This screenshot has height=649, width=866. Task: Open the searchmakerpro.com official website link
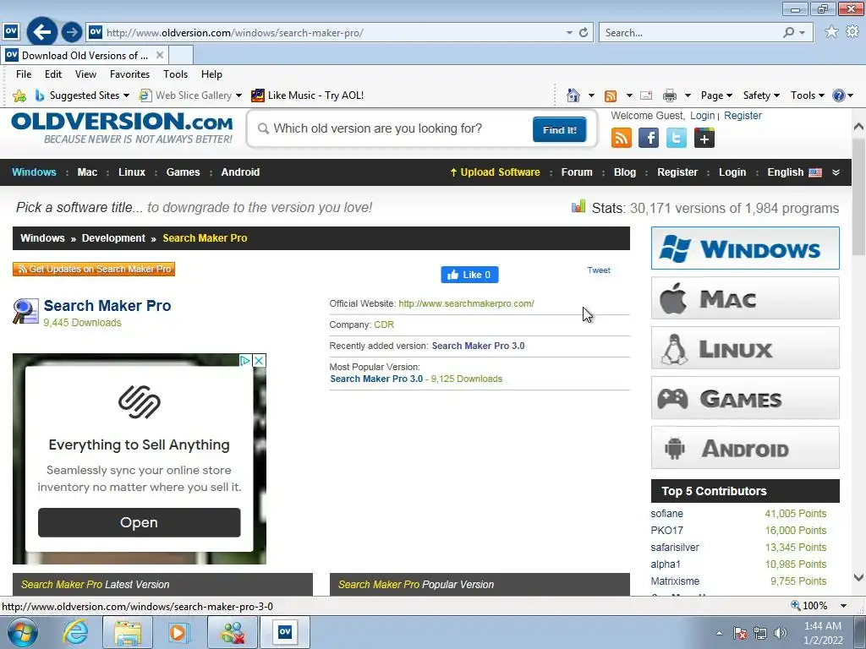click(x=466, y=303)
